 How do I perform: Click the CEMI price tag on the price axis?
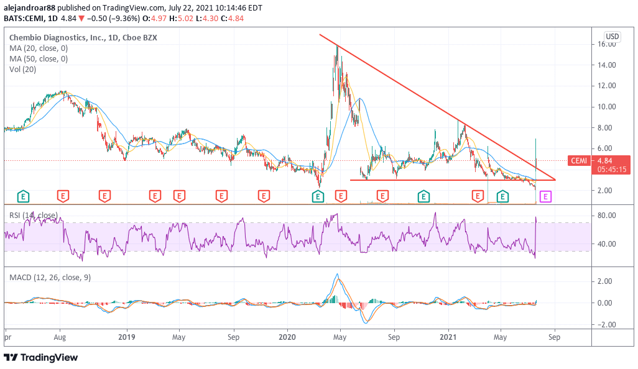point(579,161)
